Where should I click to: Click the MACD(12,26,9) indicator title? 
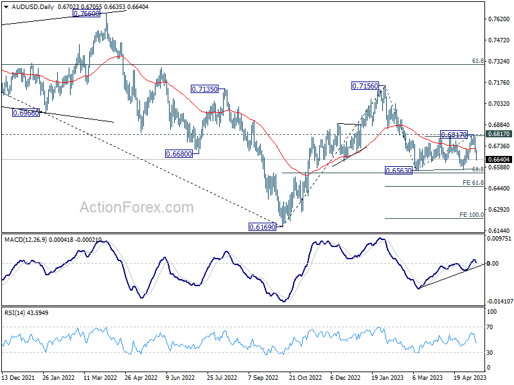coord(26,239)
